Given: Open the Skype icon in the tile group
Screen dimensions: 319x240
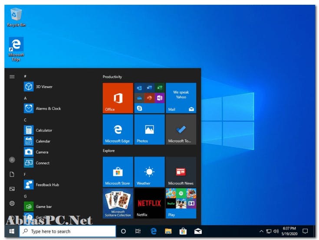Looking at the screenshot, I should [x=139, y=108].
